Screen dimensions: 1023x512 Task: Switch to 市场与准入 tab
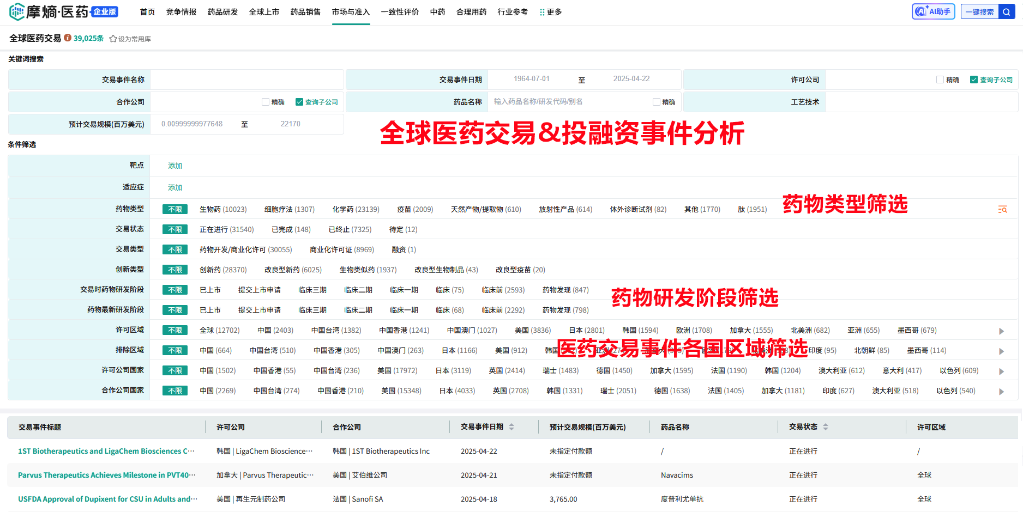351,12
